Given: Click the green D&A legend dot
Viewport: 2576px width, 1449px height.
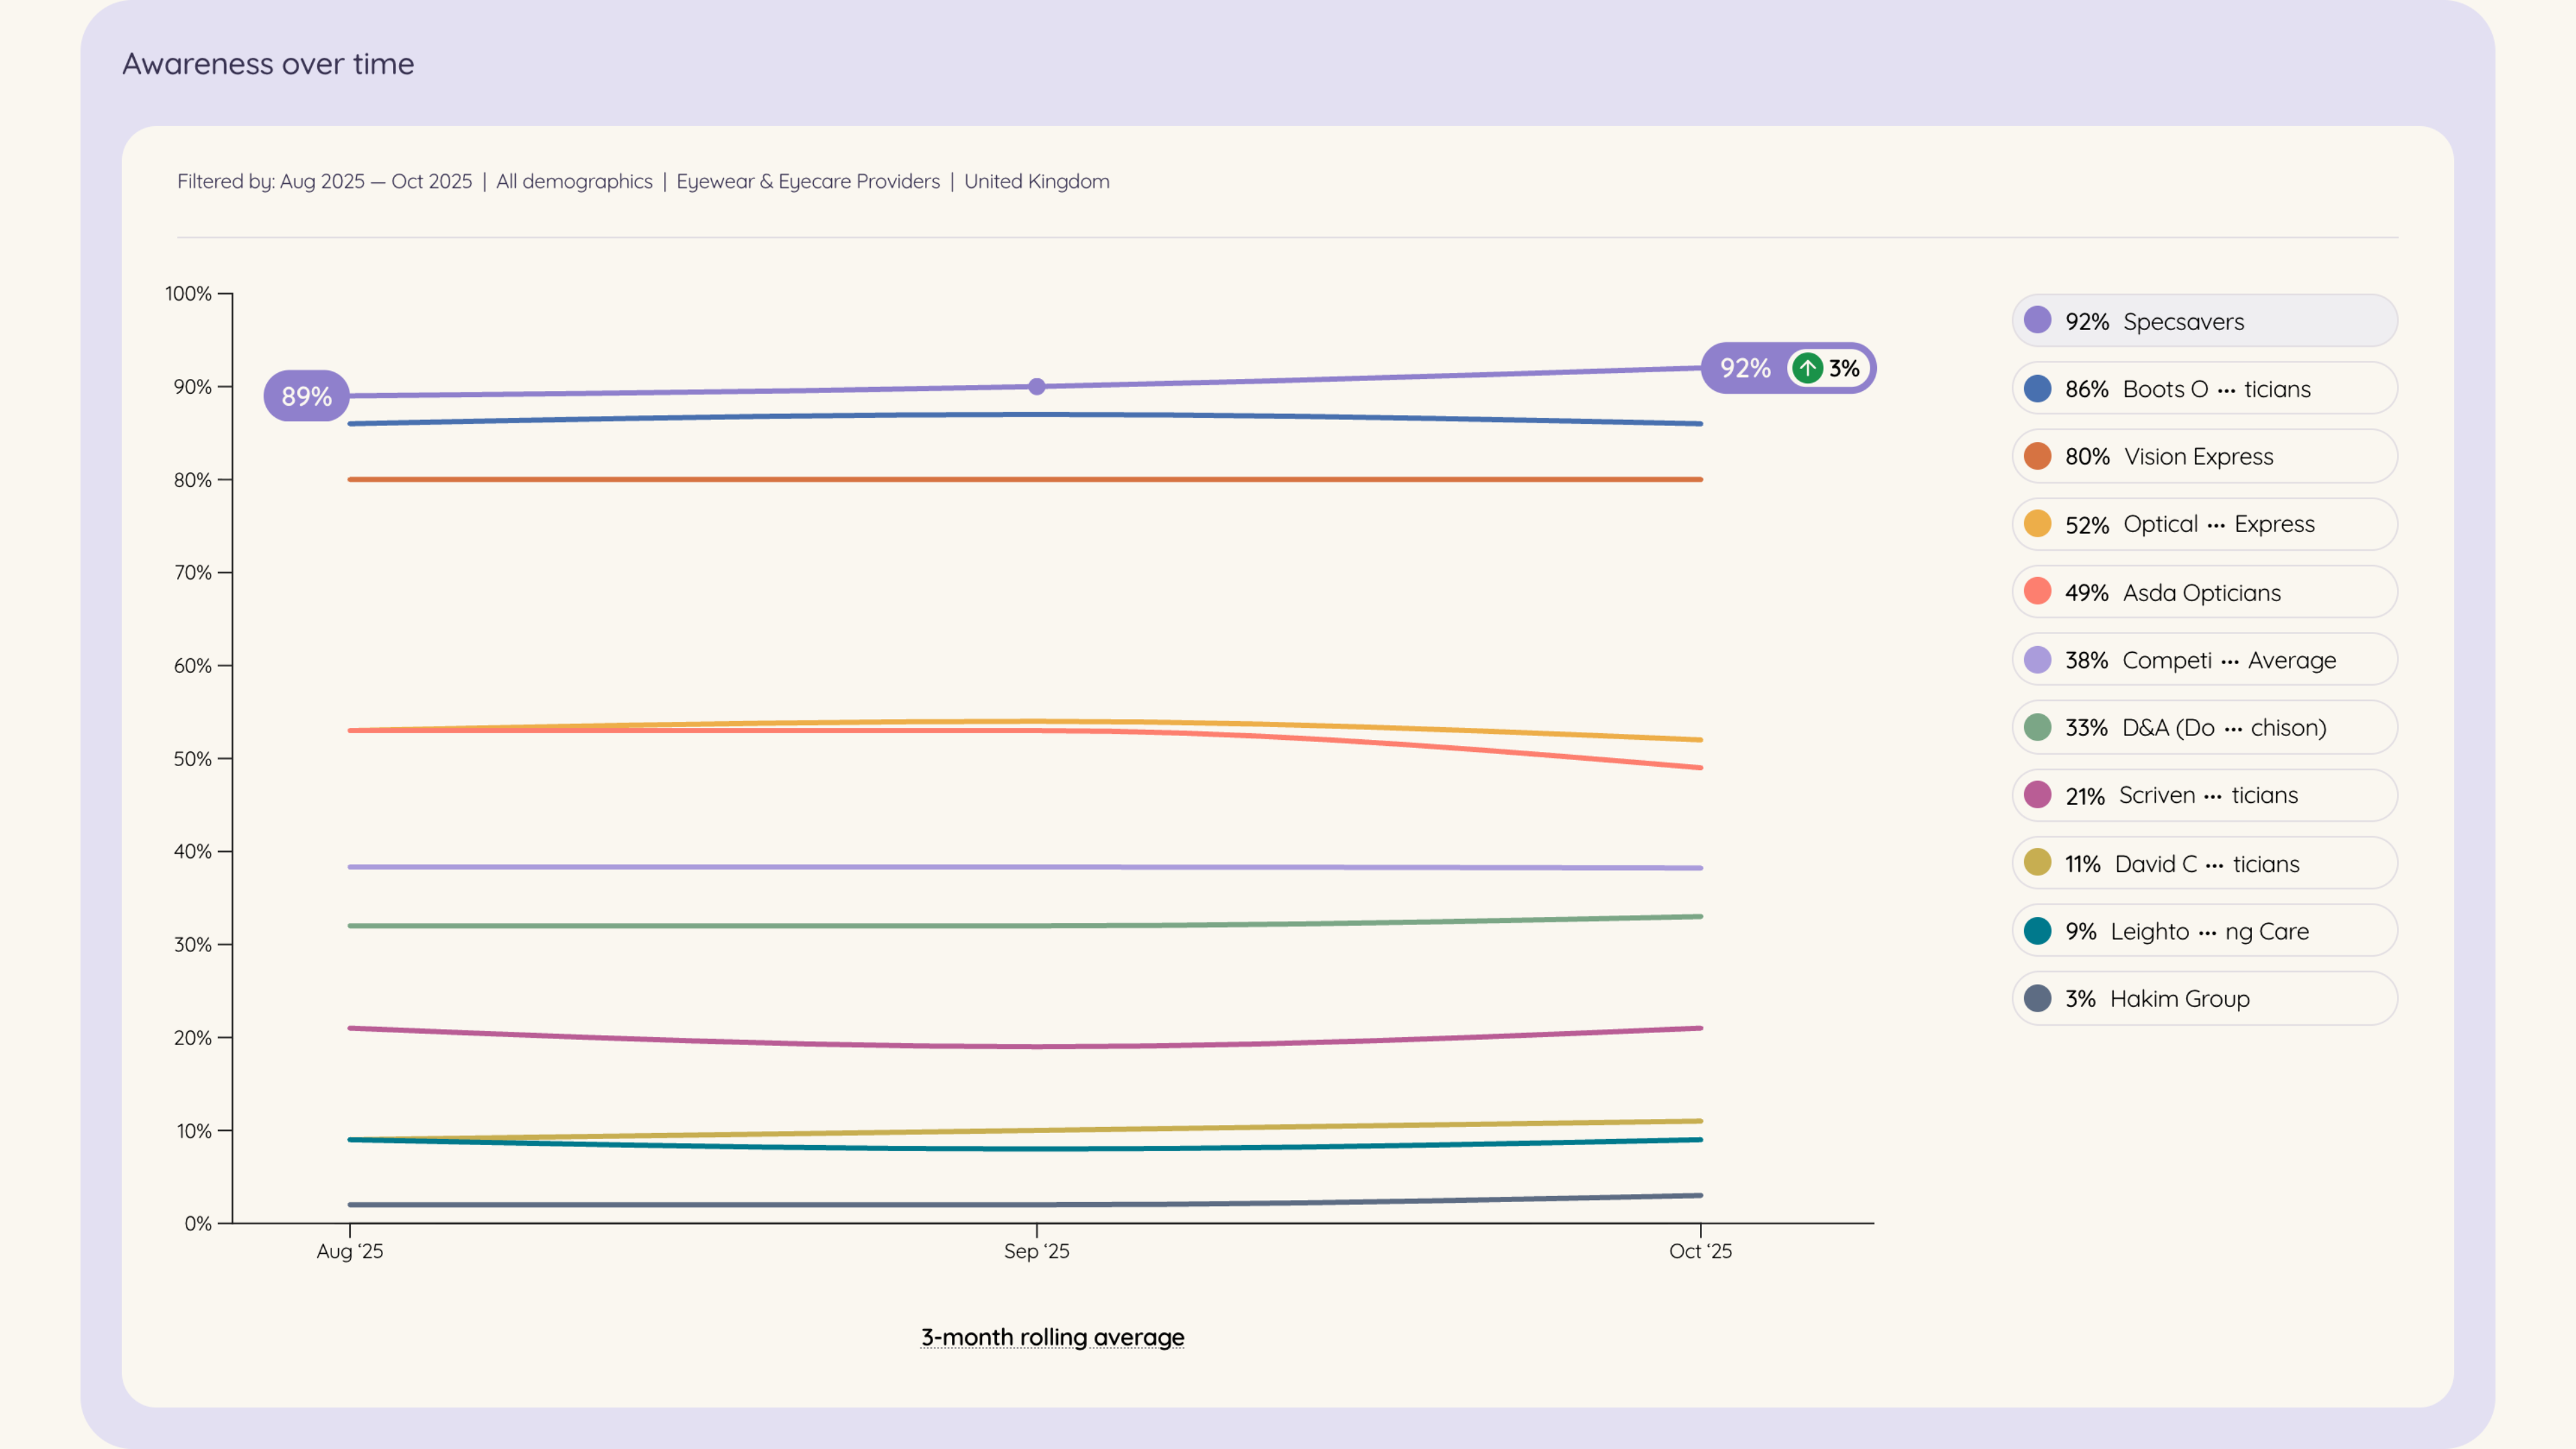Looking at the screenshot, I should click(2037, 728).
